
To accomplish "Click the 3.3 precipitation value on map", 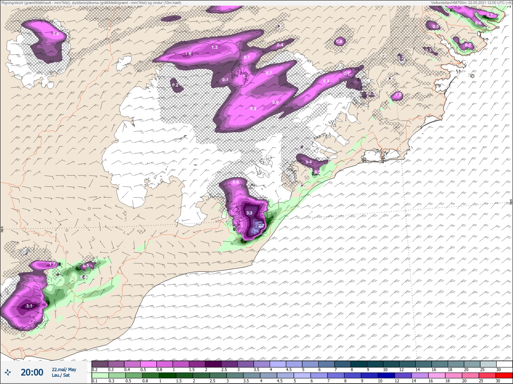I will (x=249, y=213).
